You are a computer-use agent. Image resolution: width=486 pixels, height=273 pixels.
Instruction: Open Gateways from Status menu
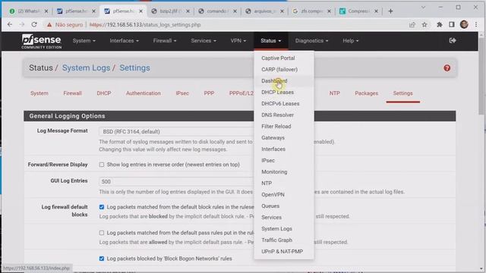pos(273,138)
